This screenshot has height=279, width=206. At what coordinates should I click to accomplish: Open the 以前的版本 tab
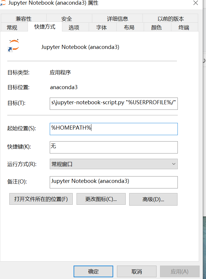coord(171,19)
